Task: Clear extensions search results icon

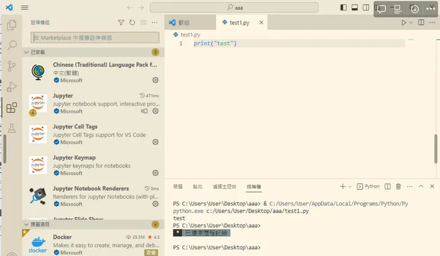Action: [x=143, y=23]
